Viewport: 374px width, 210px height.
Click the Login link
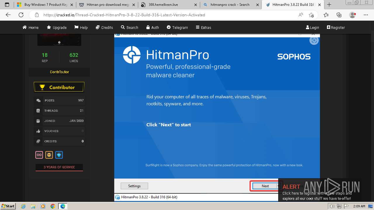tap(312, 27)
